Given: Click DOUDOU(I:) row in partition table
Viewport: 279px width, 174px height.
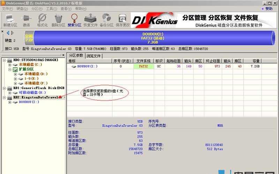Looking at the screenshot, I should tap(164, 66).
